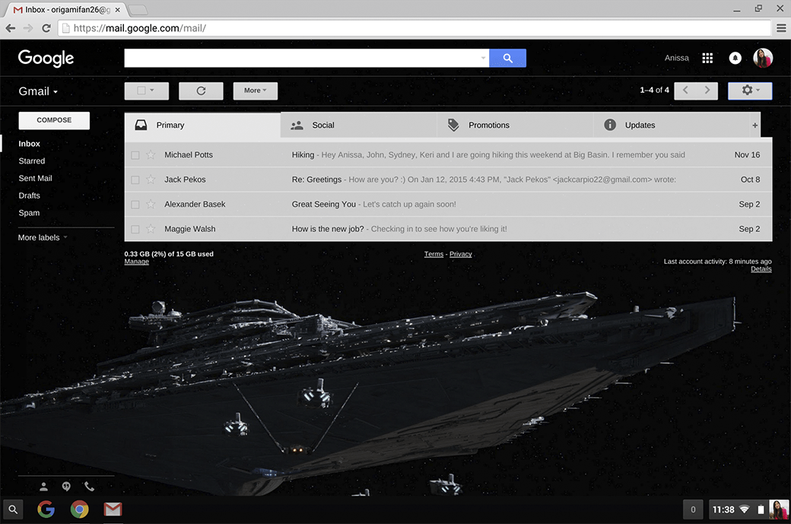Open the Manage storage link
791x524 pixels.
[136, 262]
